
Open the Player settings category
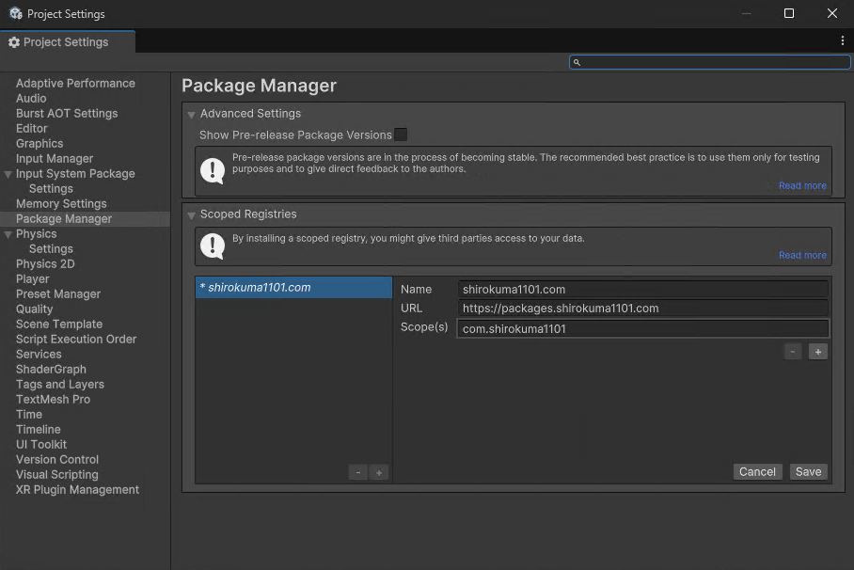(x=33, y=279)
